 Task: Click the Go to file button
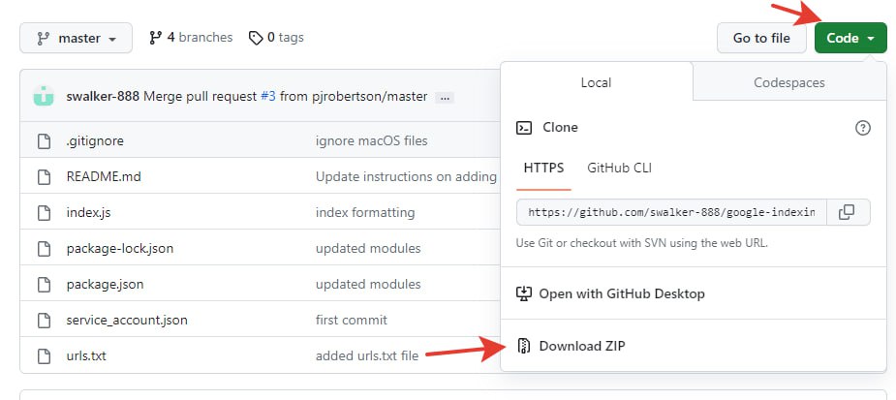(x=761, y=39)
